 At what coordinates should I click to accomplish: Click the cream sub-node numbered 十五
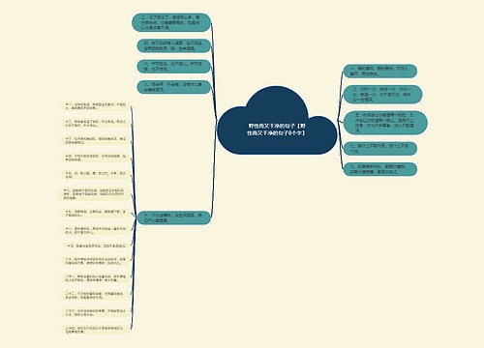pos(95,175)
